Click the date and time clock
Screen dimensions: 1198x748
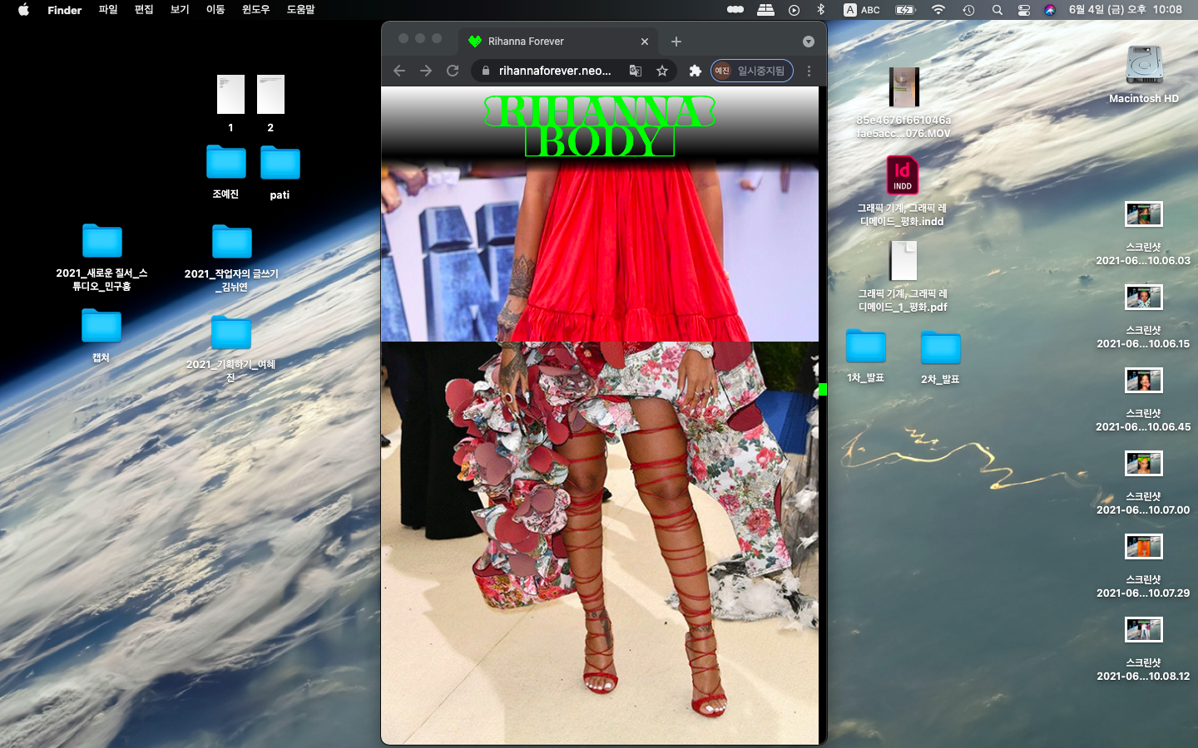pyautogui.click(x=1126, y=10)
